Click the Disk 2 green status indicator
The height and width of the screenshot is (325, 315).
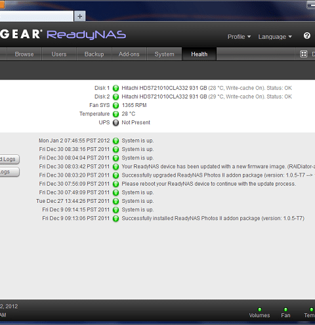click(x=115, y=97)
